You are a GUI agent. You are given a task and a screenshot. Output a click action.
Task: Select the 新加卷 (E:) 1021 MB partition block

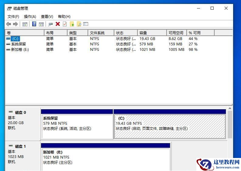pyautogui.click(x=105, y=157)
